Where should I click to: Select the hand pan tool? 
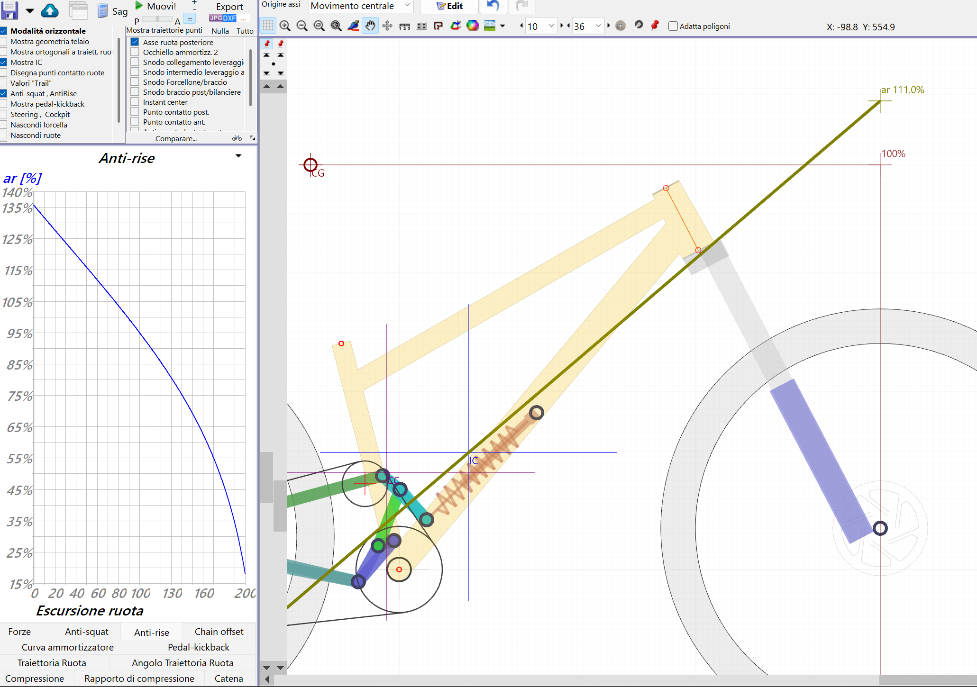click(370, 26)
